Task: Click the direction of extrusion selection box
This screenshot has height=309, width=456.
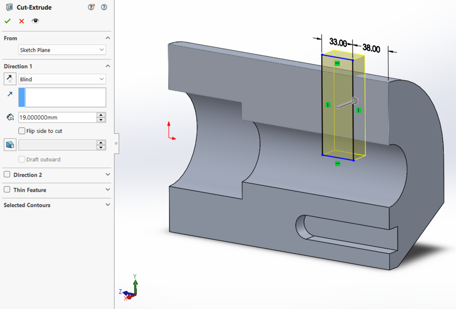Action: 65,97
